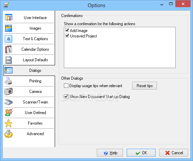193x161 pixels.
Task: Select the Dialogs category label
Action: pos(35,70)
